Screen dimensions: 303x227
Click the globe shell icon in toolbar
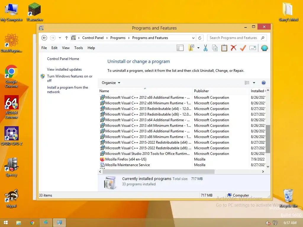(264, 48)
